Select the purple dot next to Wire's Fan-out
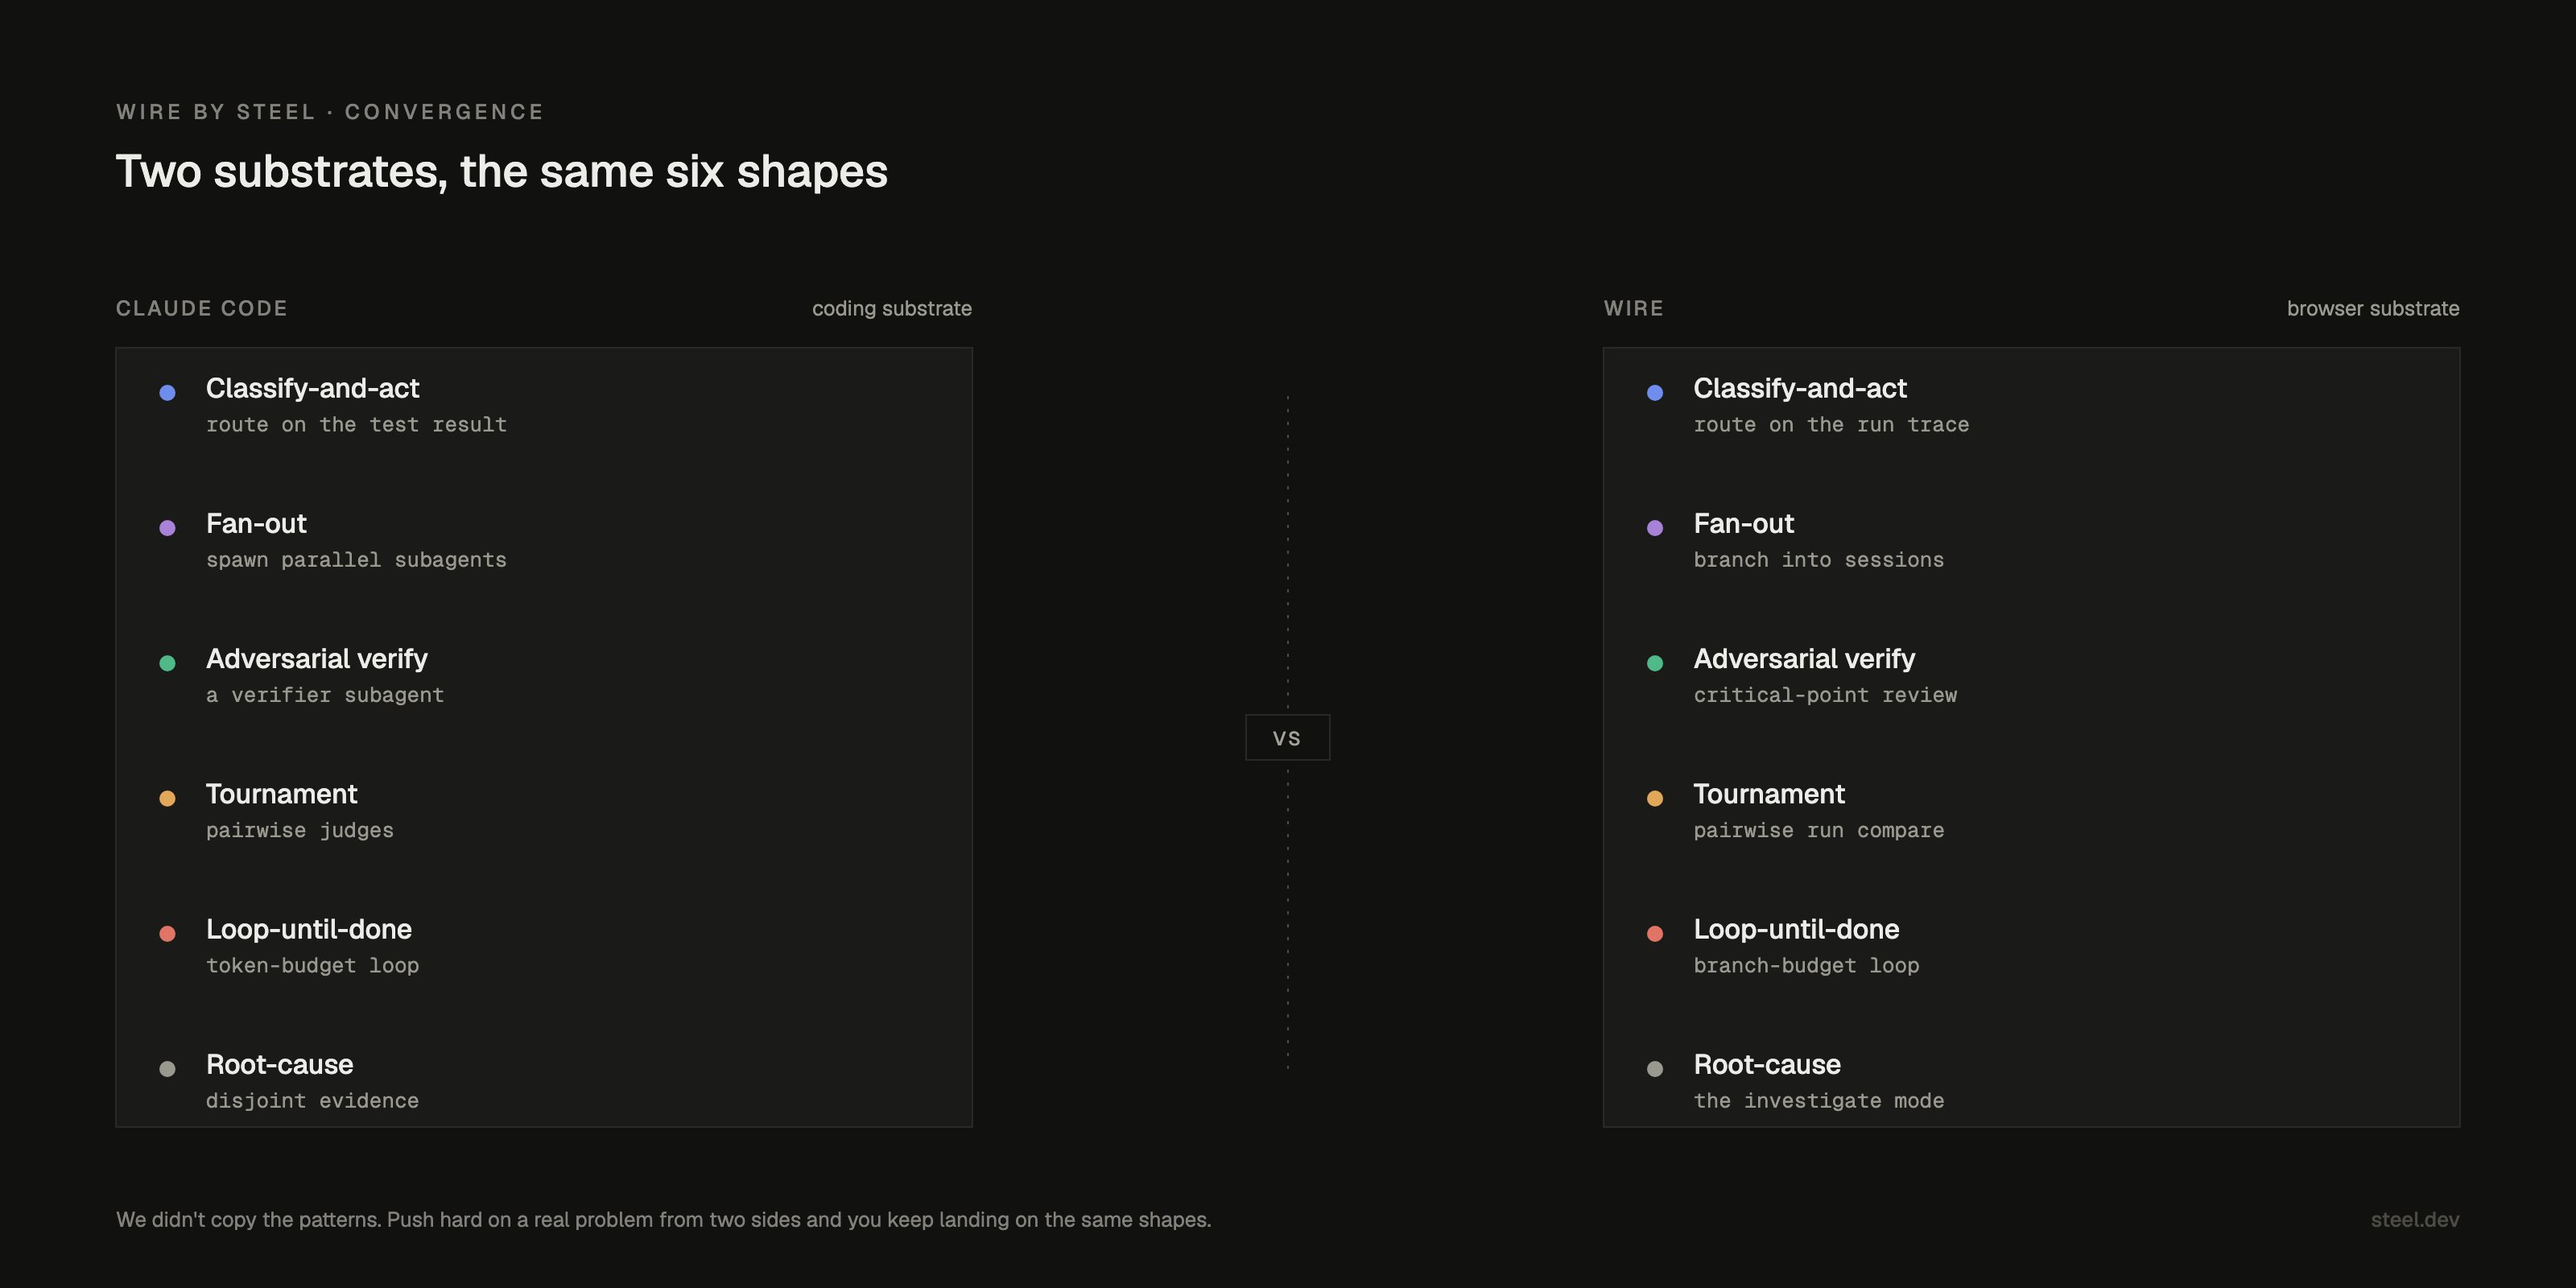The height and width of the screenshot is (1288, 2576). pos(1655,528)
